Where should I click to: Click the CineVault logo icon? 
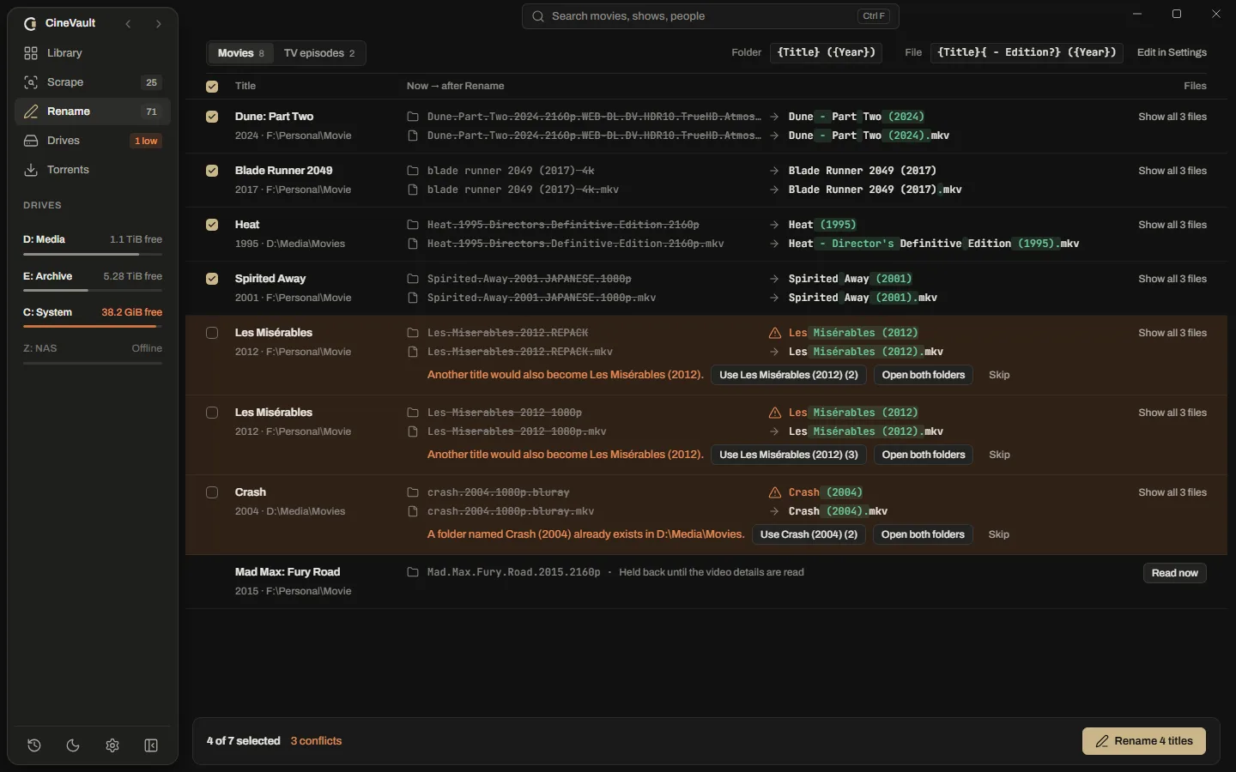(x=31, y=23)
